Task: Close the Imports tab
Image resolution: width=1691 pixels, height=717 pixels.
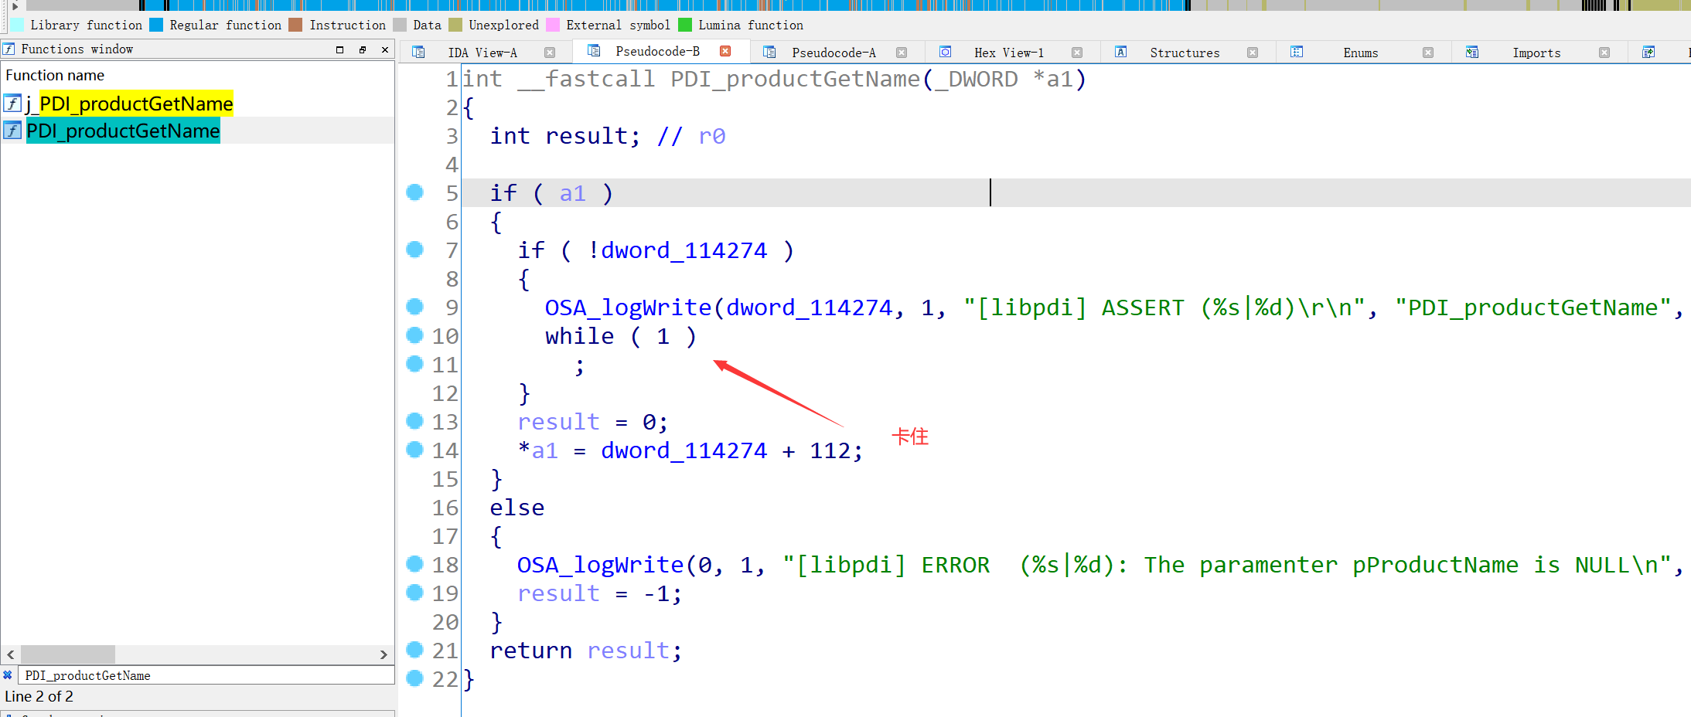Action: [x=1604, y=53]
